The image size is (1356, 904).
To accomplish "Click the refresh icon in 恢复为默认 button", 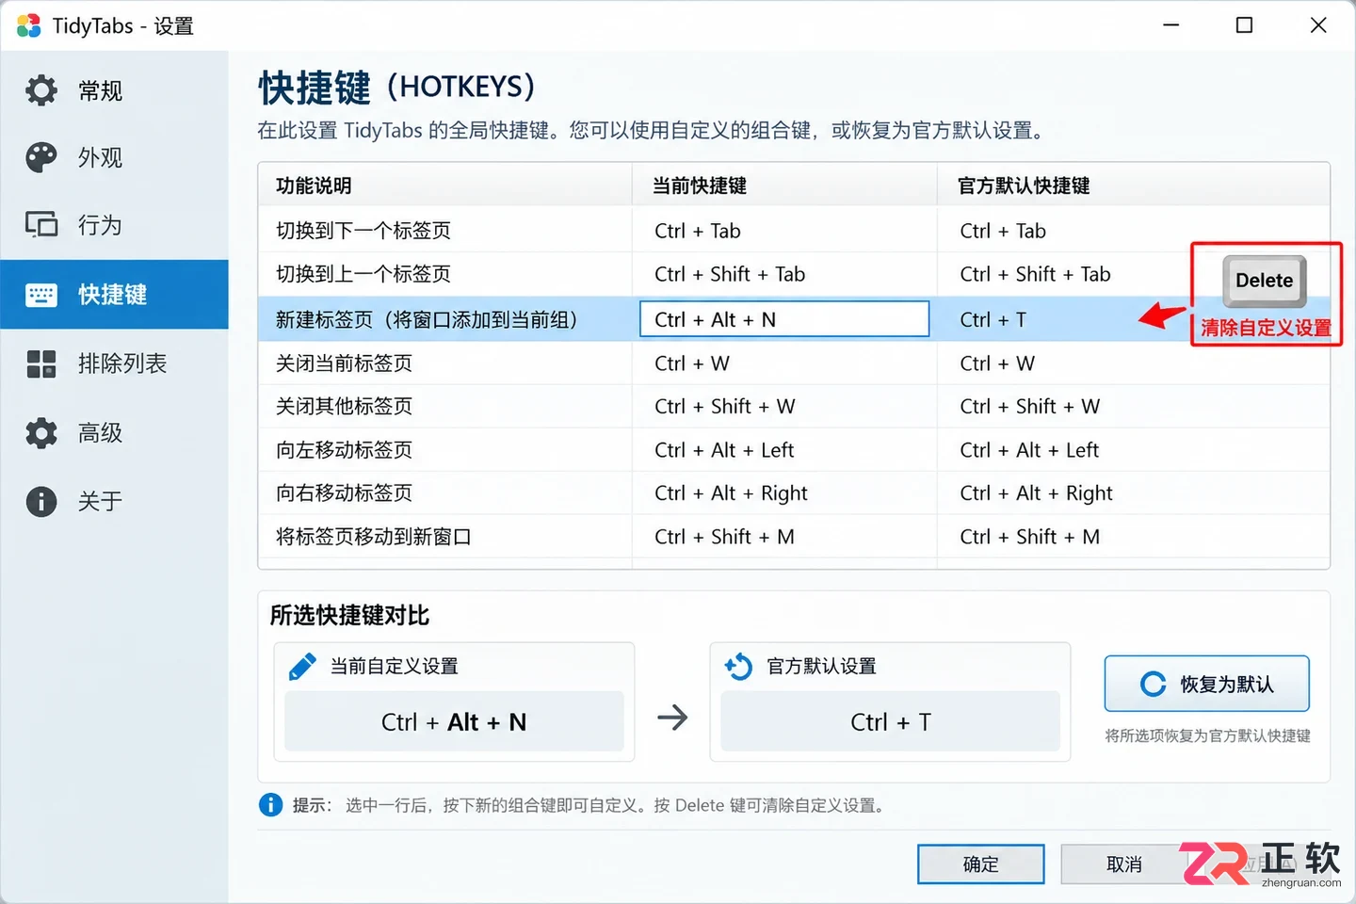I will 1154,684.
